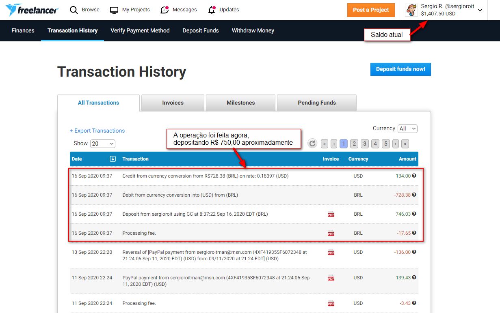Select page 5 of results
The image size is (500, 313).
[x=386, y=144]
